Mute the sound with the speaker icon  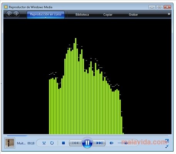(x=111, y=143)
